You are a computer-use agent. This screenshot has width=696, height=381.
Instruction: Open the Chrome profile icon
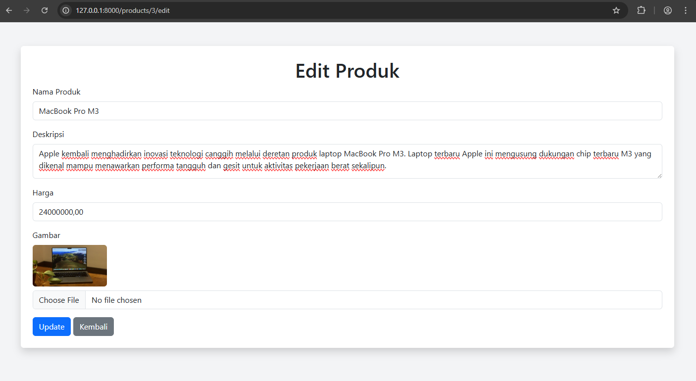pos(668,10)
